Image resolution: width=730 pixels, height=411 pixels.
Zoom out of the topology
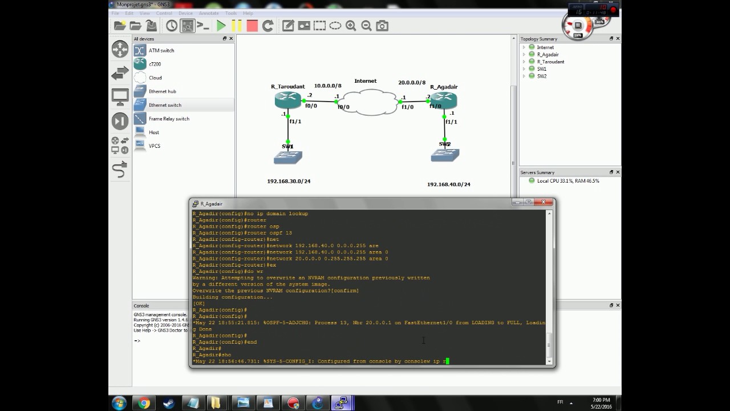(x=366, y=26)
